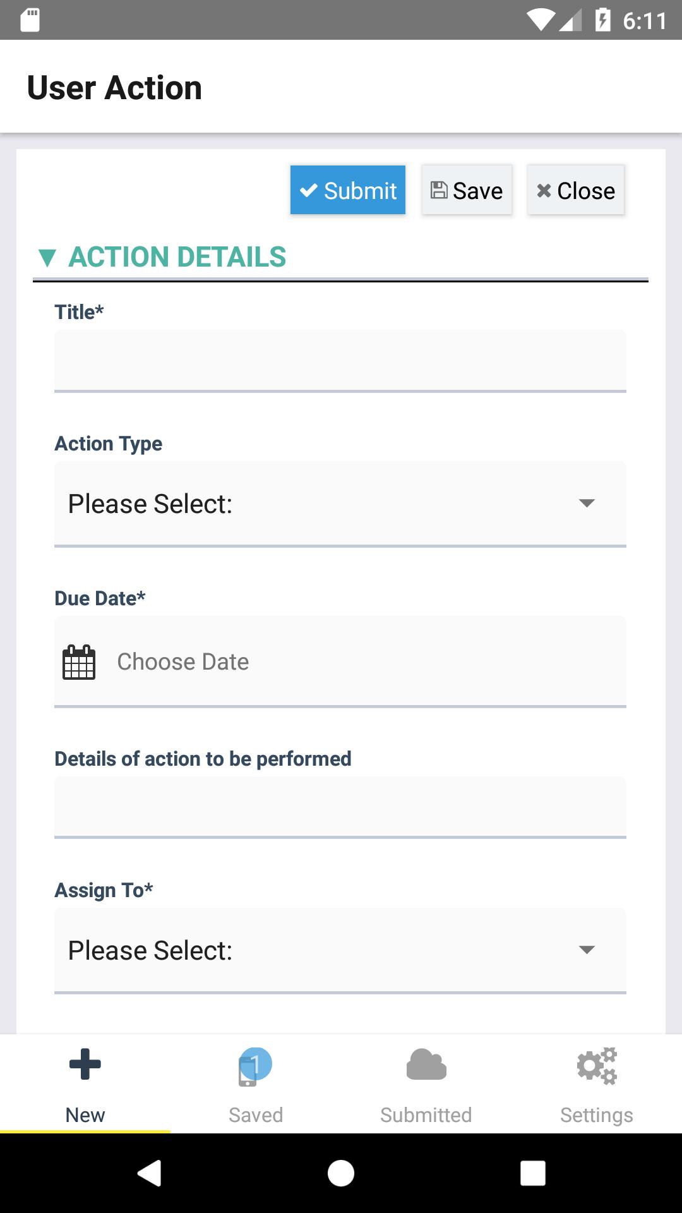
Task: Tap the calendar icon for Due Date
Action: (x=79, y=662)
